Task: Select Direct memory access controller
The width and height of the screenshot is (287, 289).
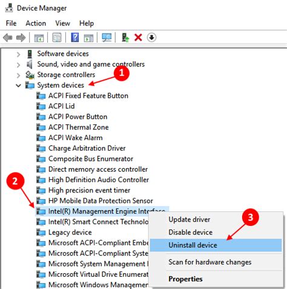Action: point(98,169)
